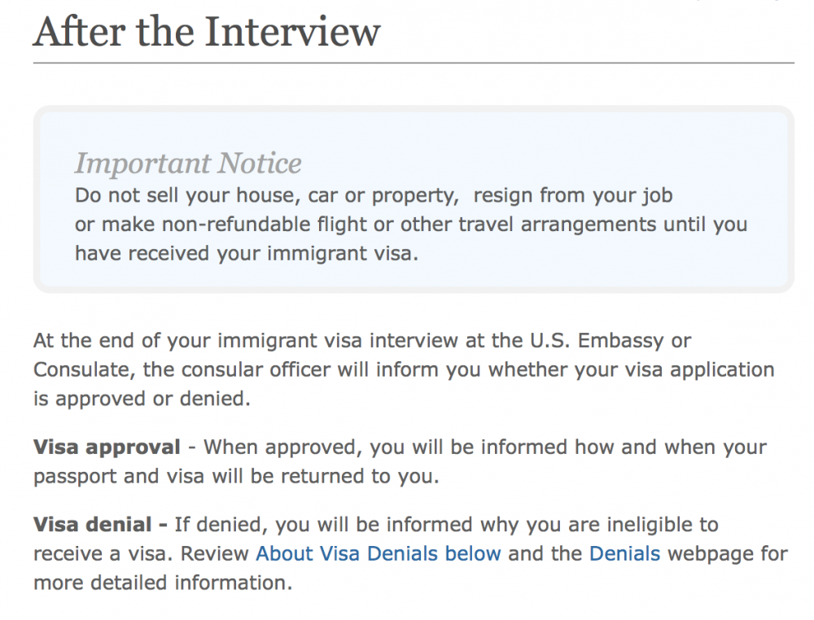Click the text 'more detailed information.'
The height and width of the screenshot is (620, 814).
pyautogui.click(x=163, y=583)
